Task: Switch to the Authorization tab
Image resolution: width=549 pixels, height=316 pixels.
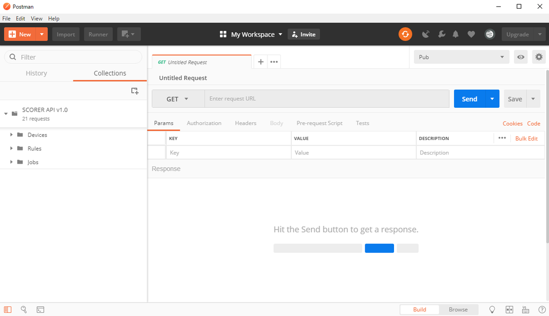Action: [x=204, y=123]
